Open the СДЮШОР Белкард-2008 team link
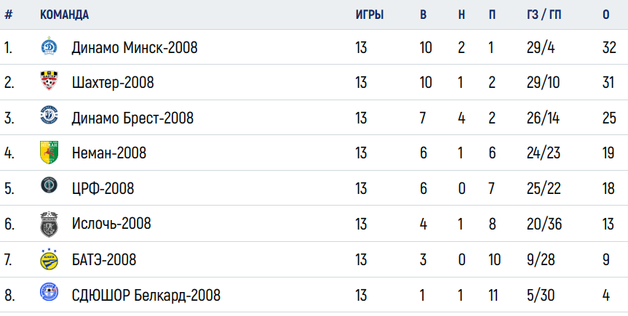The height and width of the screenshot is (316, 628). coord(146,295)
